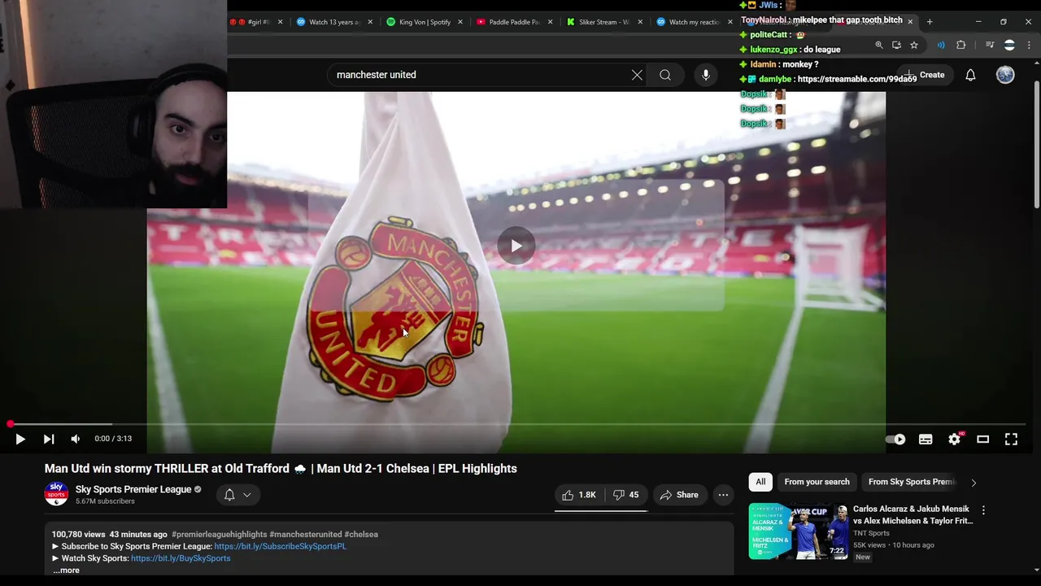This screenshot has height=586, width=1041.
Task: Open the Create button
Action: click(x=925, y=75)
